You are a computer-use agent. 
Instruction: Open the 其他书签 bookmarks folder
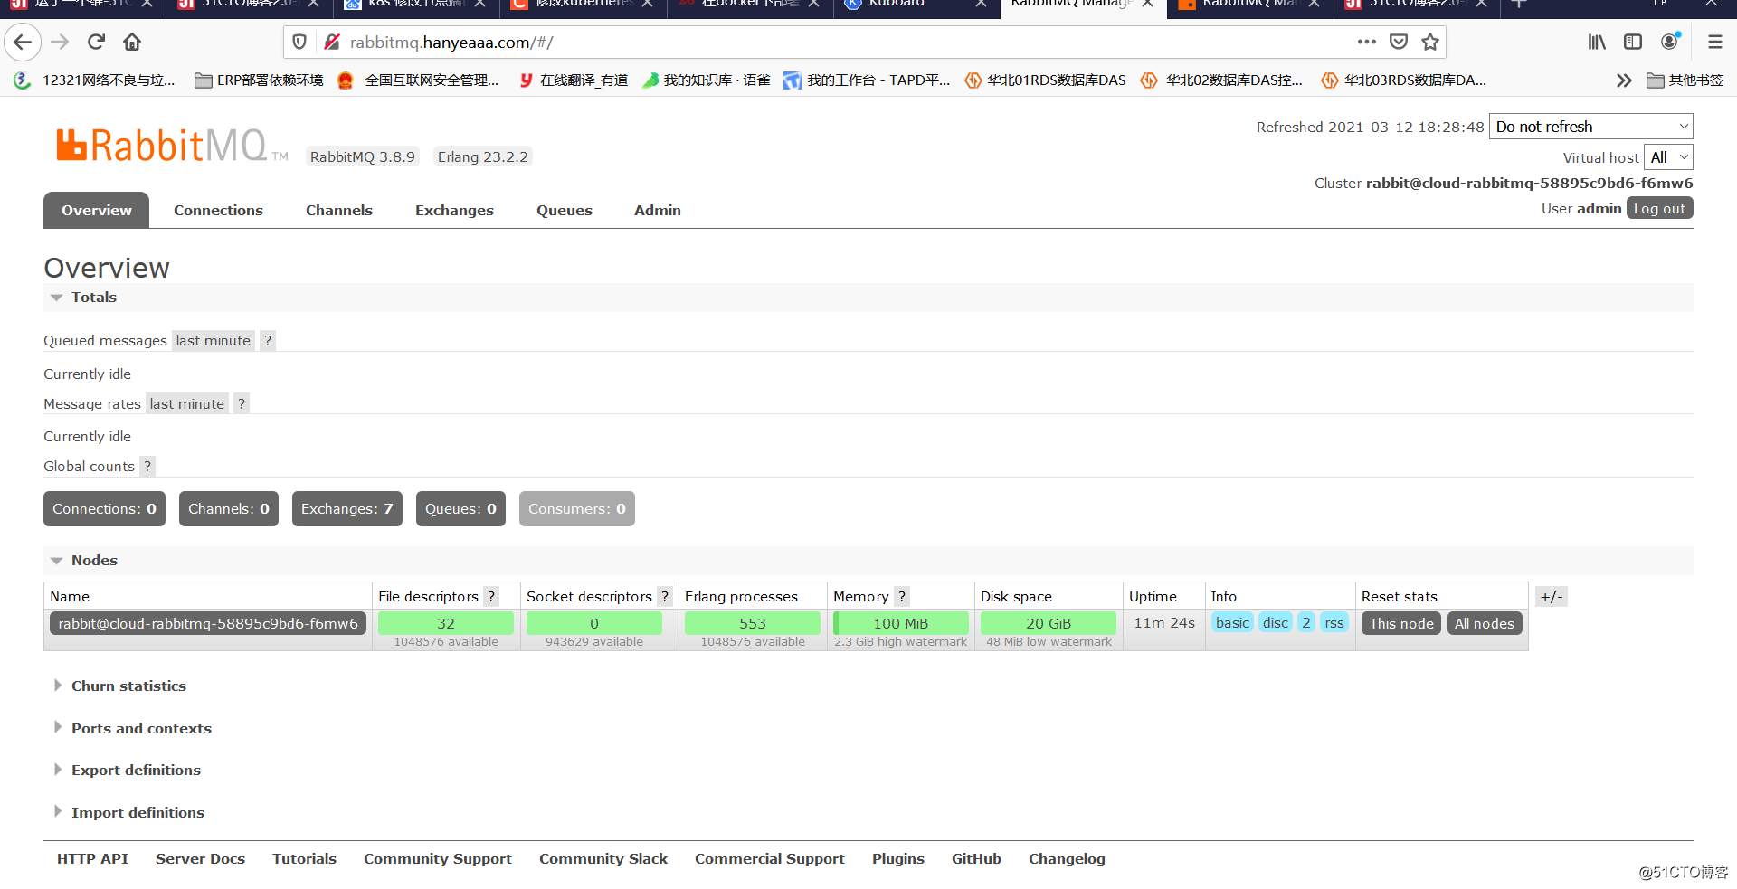click(x=1685, y=80)
